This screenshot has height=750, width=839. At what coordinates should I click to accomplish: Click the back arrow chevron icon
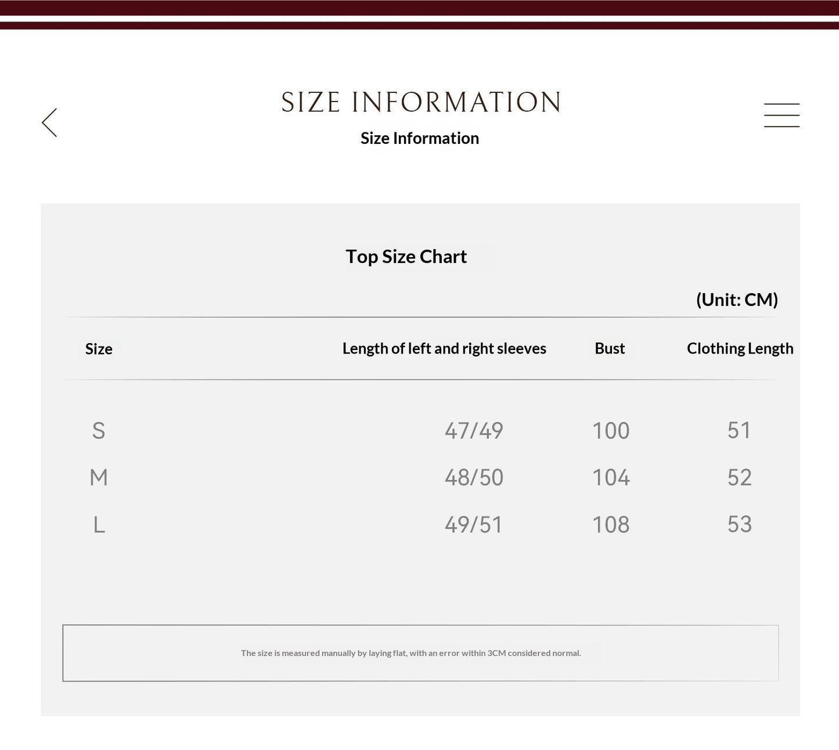point(49,122)
